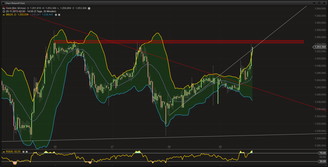Click the pop-out window icon in the title bar

click(313, 3)
